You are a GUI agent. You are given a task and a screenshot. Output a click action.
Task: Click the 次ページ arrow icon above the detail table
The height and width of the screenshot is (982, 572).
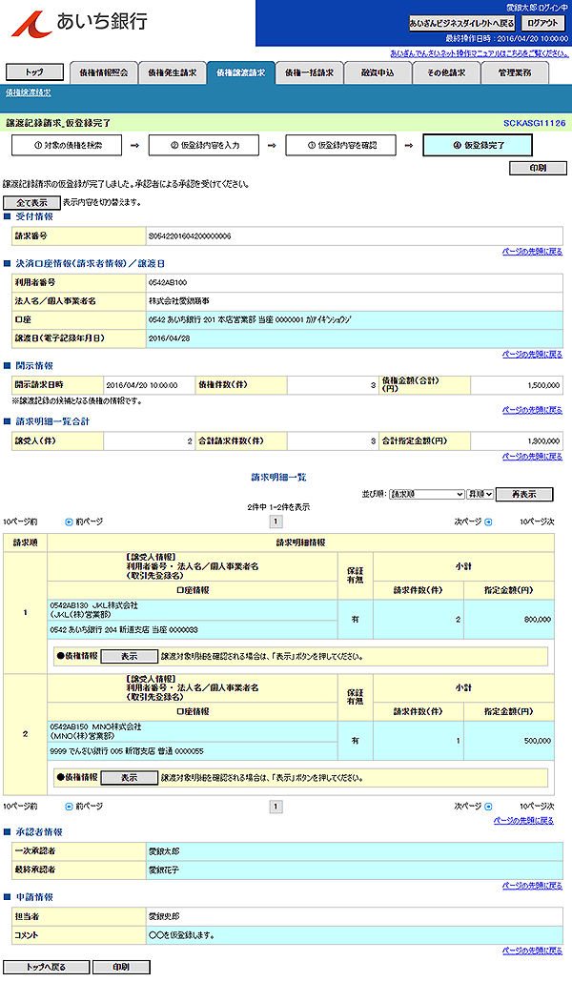(x=489, y=522)
